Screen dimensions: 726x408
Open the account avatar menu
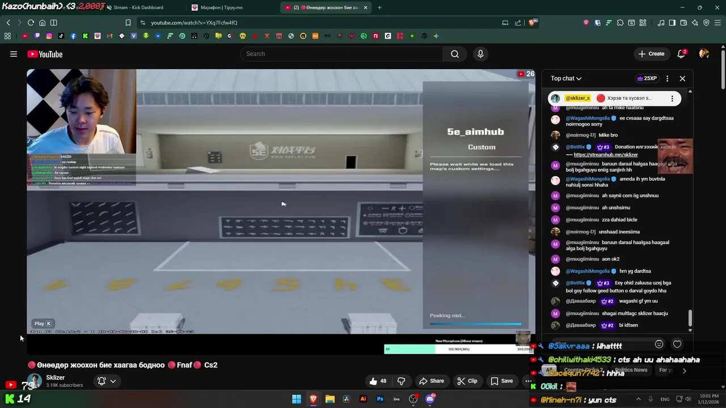(704, 54)
